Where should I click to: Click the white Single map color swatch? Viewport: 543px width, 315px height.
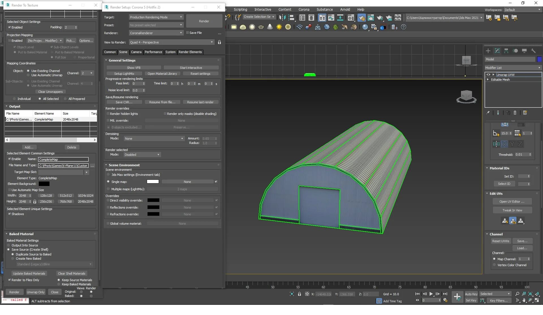[153, 182]
